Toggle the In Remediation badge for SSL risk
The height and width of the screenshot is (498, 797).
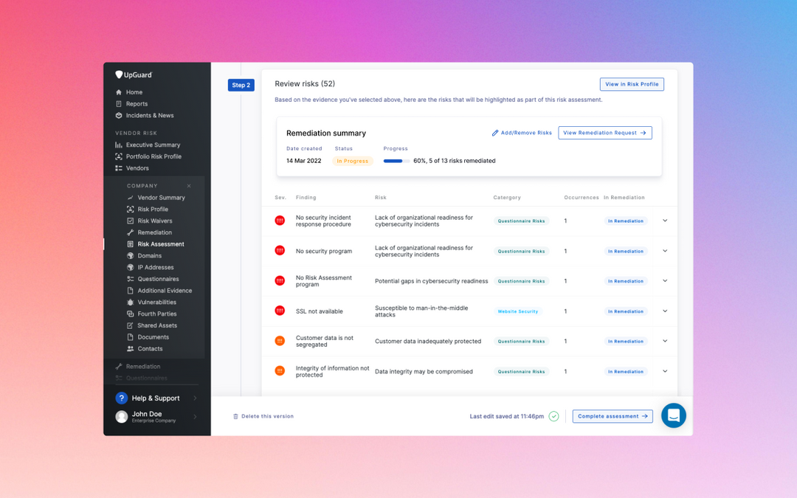[625, 311]
